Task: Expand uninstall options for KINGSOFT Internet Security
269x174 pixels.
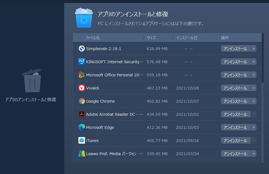Action: pos(254,62)
